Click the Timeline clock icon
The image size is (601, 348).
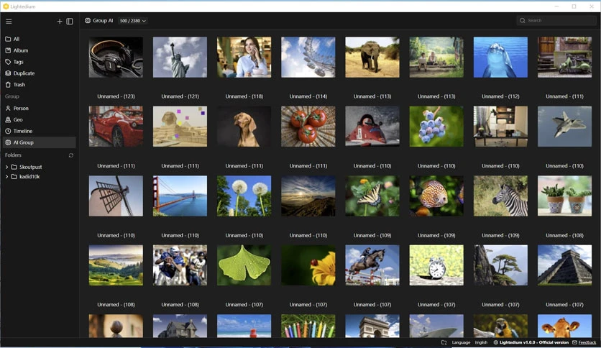pyautogui.click(x=8, y=131)
